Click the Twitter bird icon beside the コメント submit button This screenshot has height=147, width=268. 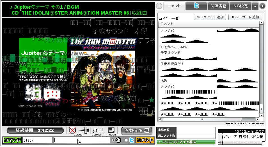(x=131, y=140)
